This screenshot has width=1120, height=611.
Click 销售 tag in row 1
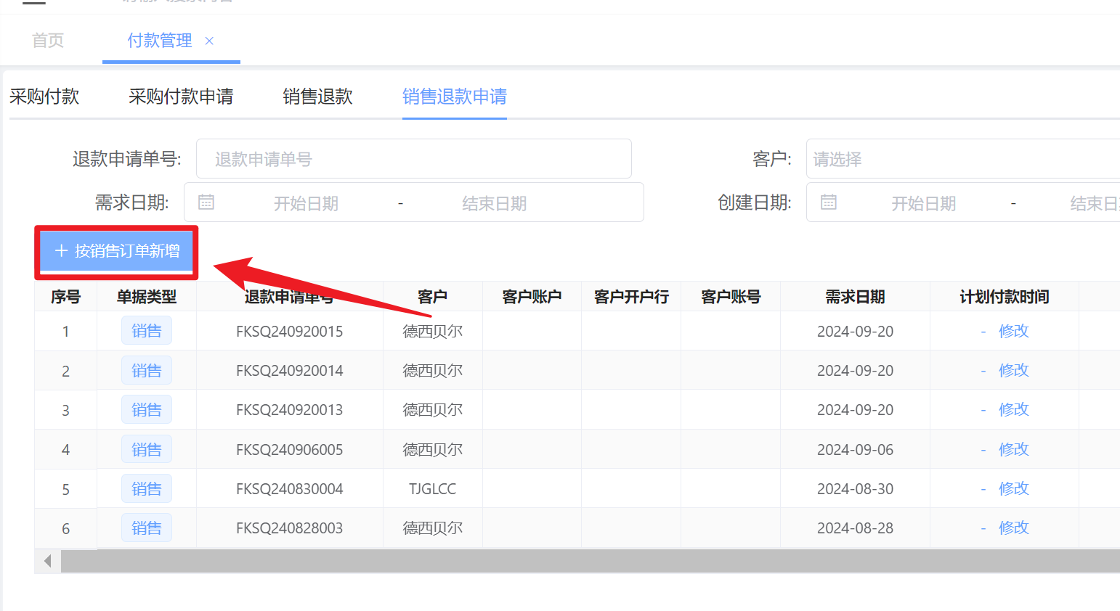tap(147, 331)
